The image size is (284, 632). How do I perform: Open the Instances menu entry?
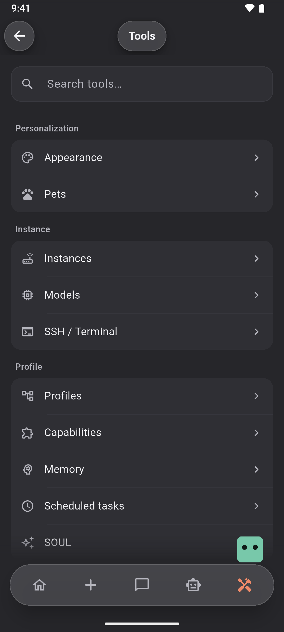coord(142,259)
